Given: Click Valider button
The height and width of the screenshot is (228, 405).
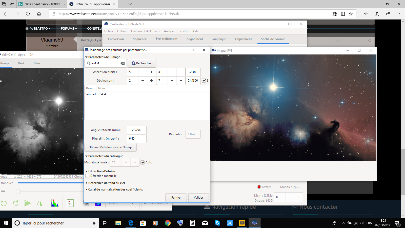Looking at the screenshot, I should 198,198.
